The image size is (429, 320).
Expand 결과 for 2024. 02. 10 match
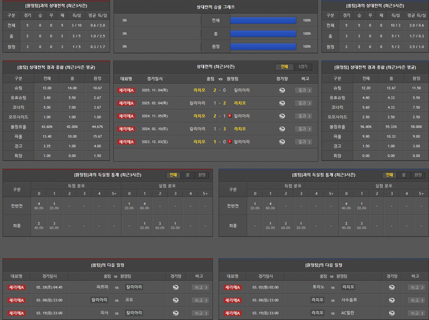pos(303,129)
